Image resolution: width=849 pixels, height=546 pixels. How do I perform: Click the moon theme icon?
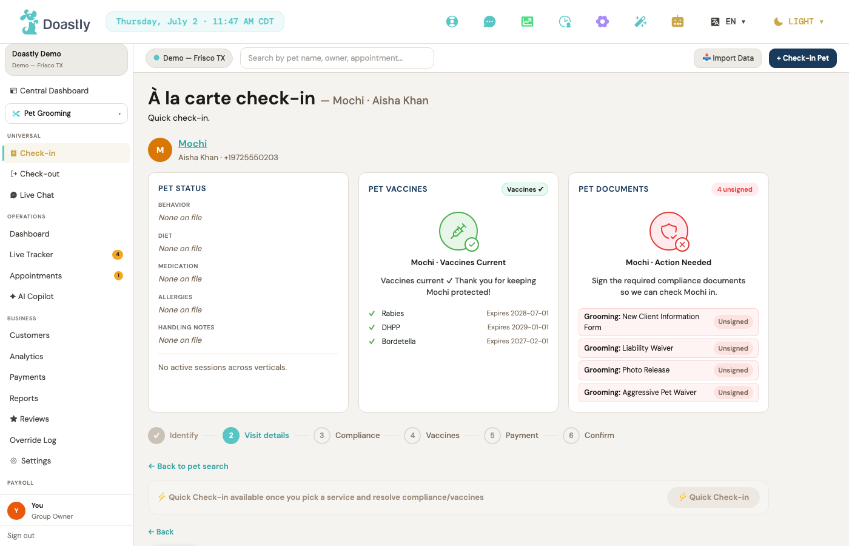coord(778,22)
